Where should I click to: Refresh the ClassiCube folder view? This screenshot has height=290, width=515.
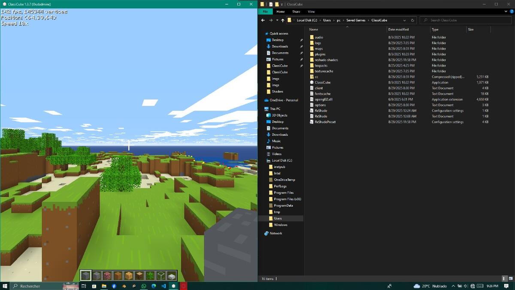pyautogui.click(x=412, y=20)
